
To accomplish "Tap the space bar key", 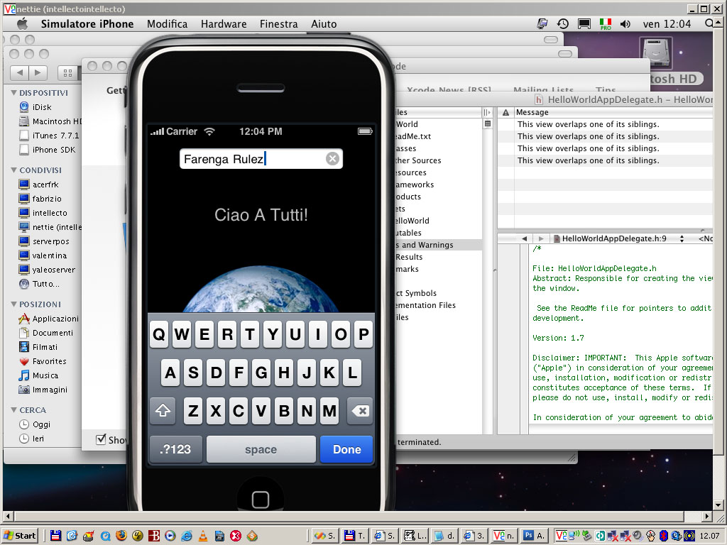I will [261, 449].
